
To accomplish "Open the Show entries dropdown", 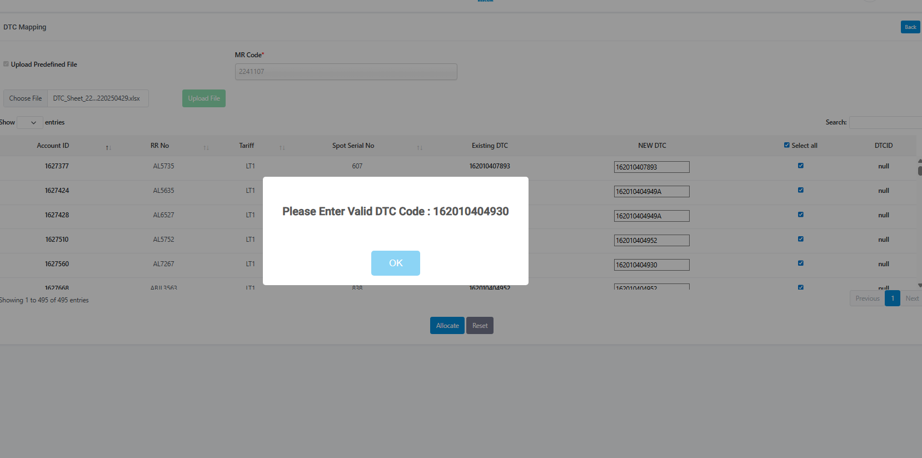I will coord(30,122).
